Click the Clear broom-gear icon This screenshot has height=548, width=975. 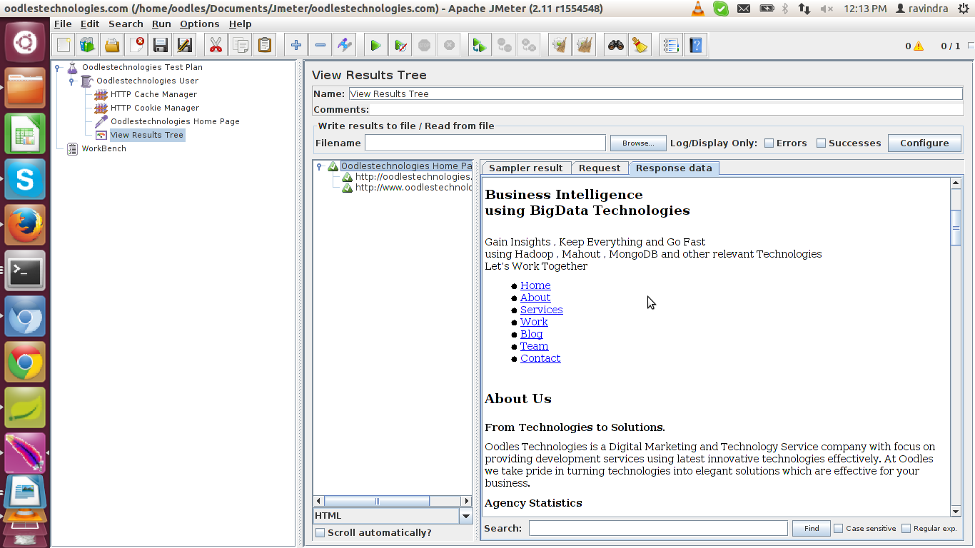(x=560, y=46)
